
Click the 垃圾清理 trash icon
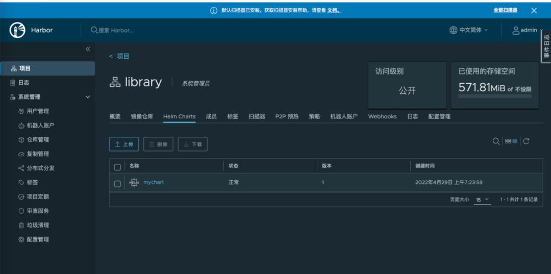(x=21, y=225)
